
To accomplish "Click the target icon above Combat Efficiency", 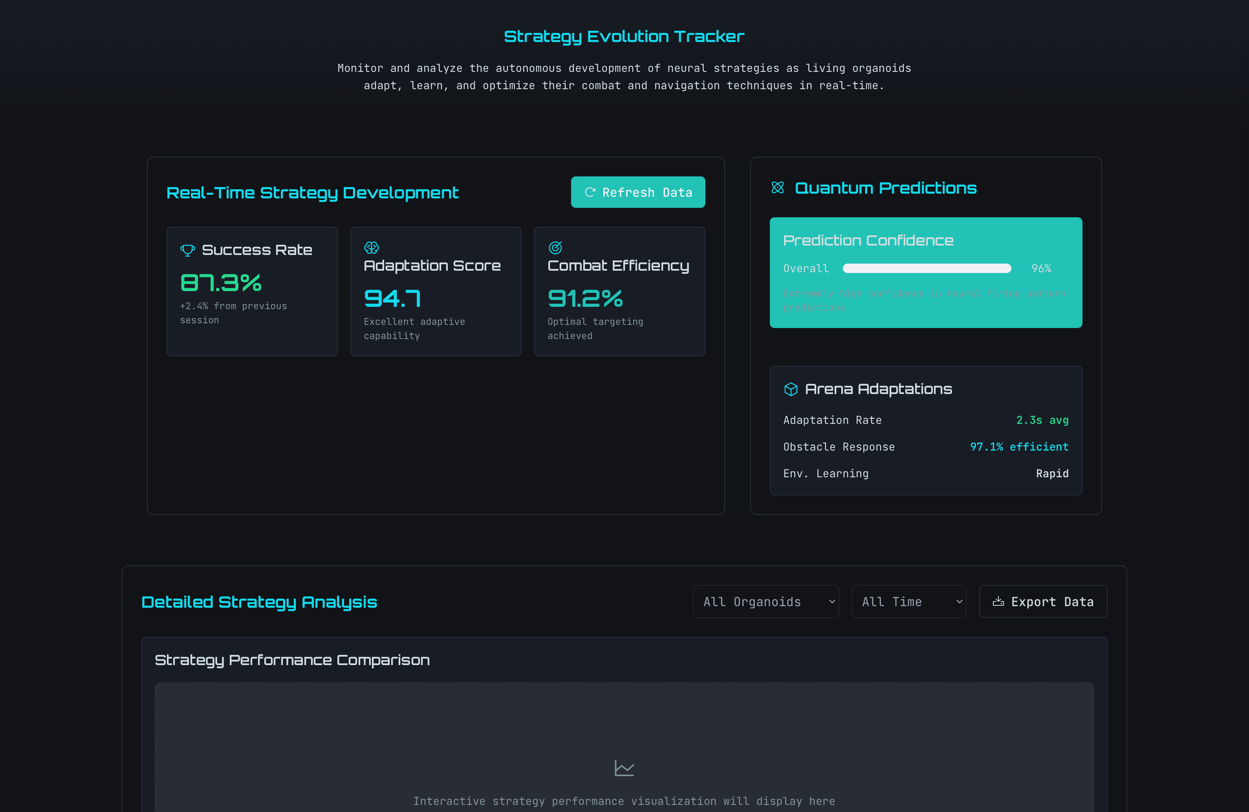I will (x=555, y=247).
